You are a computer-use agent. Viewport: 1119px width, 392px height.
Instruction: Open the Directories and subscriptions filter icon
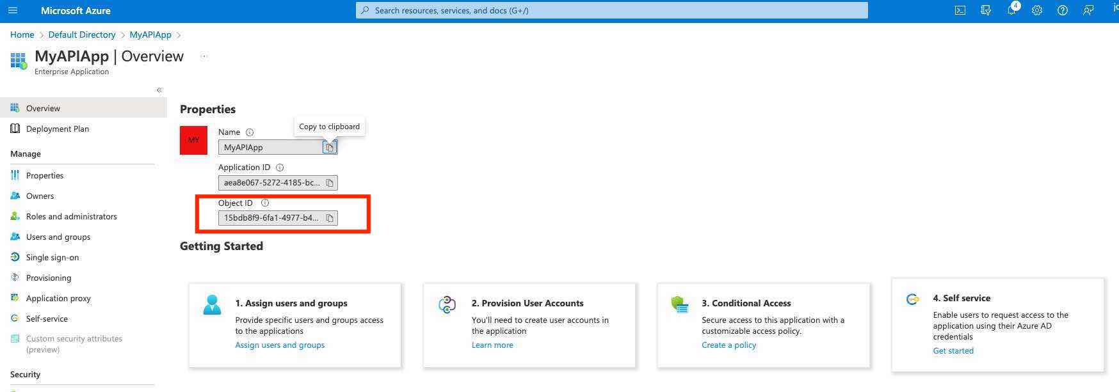[x=986, y=10]
